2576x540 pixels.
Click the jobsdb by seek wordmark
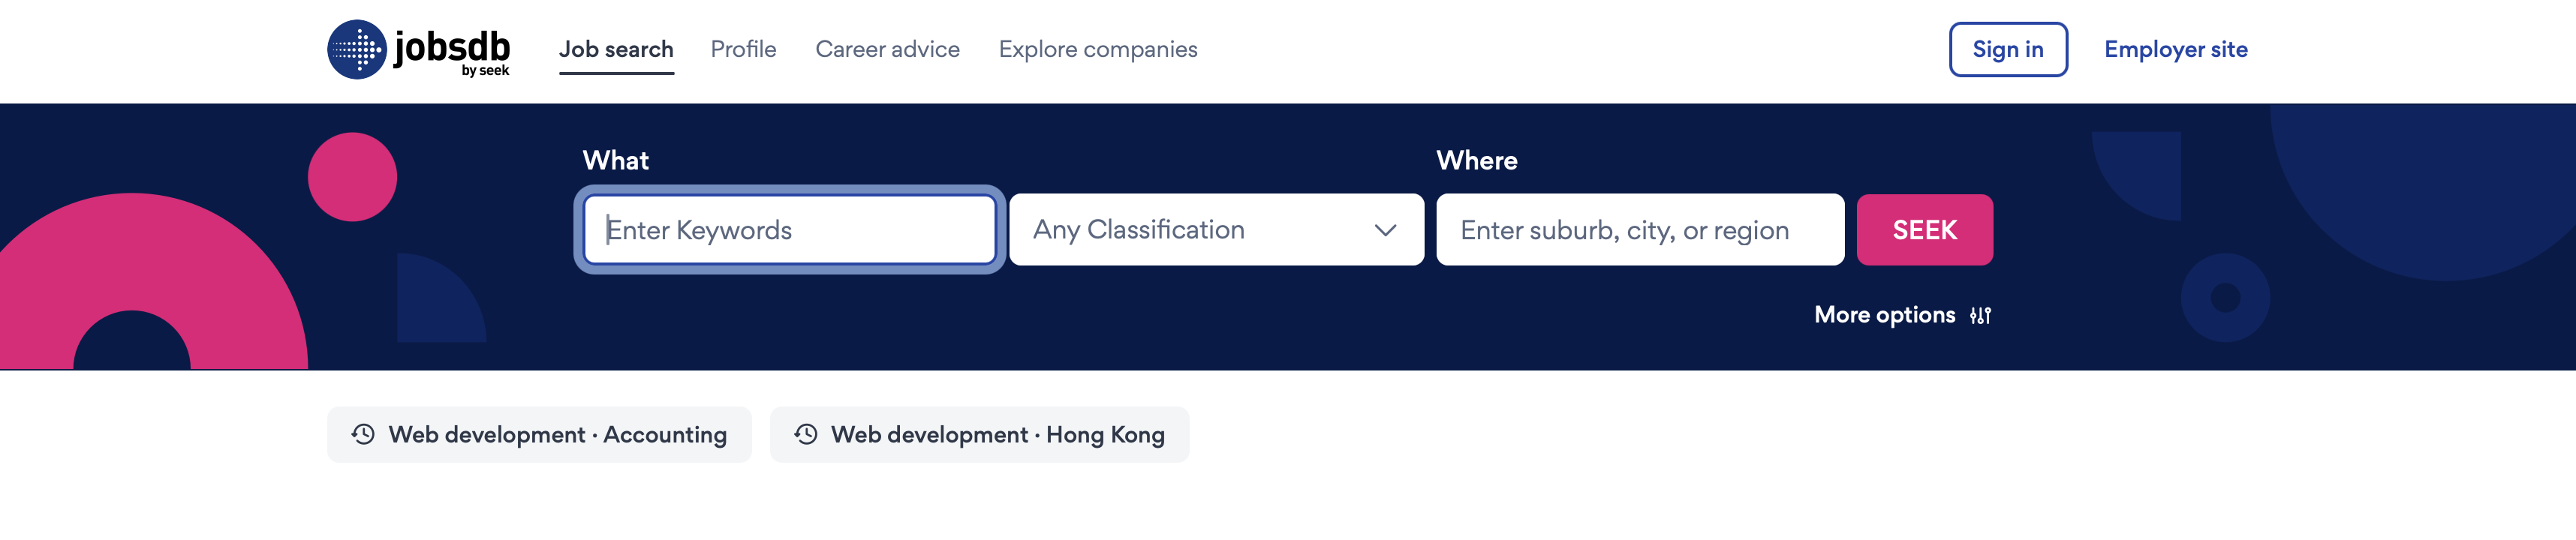click(452, 50)
